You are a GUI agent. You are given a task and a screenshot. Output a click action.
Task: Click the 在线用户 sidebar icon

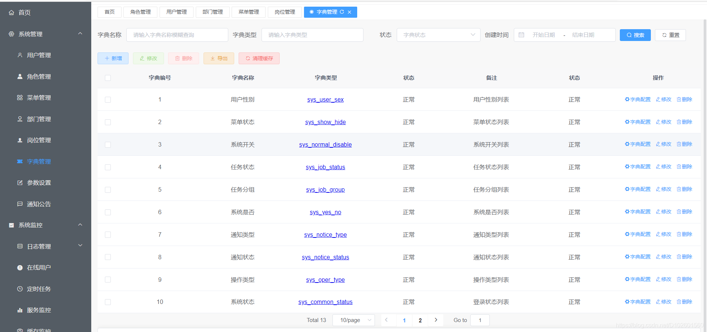pyautogui.click(x=20, y=267)
